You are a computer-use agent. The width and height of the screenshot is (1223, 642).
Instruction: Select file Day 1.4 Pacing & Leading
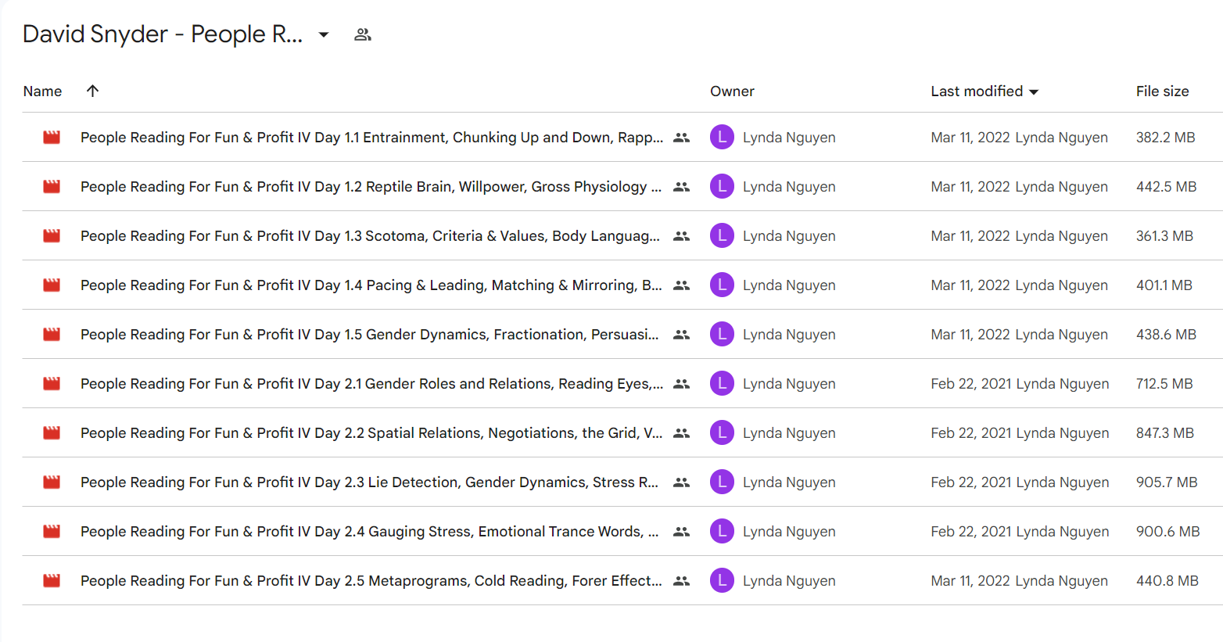(x=371, y=285)
